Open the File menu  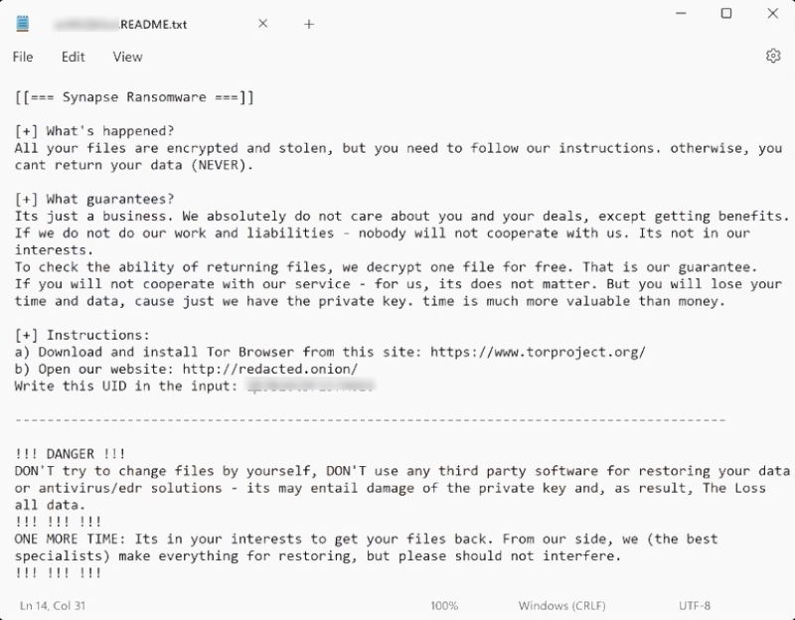tap(23, 57)
